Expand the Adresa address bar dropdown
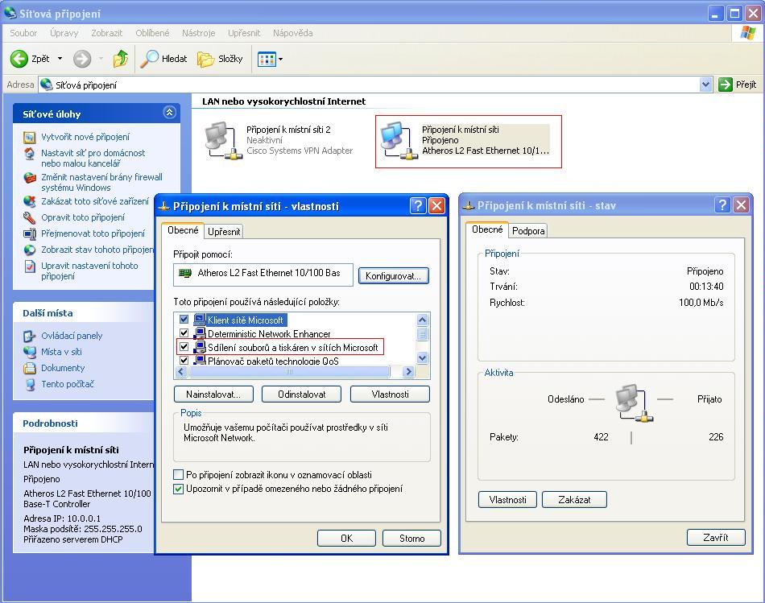This screenshot has height=603, width=765. click(x=706, y=85)
